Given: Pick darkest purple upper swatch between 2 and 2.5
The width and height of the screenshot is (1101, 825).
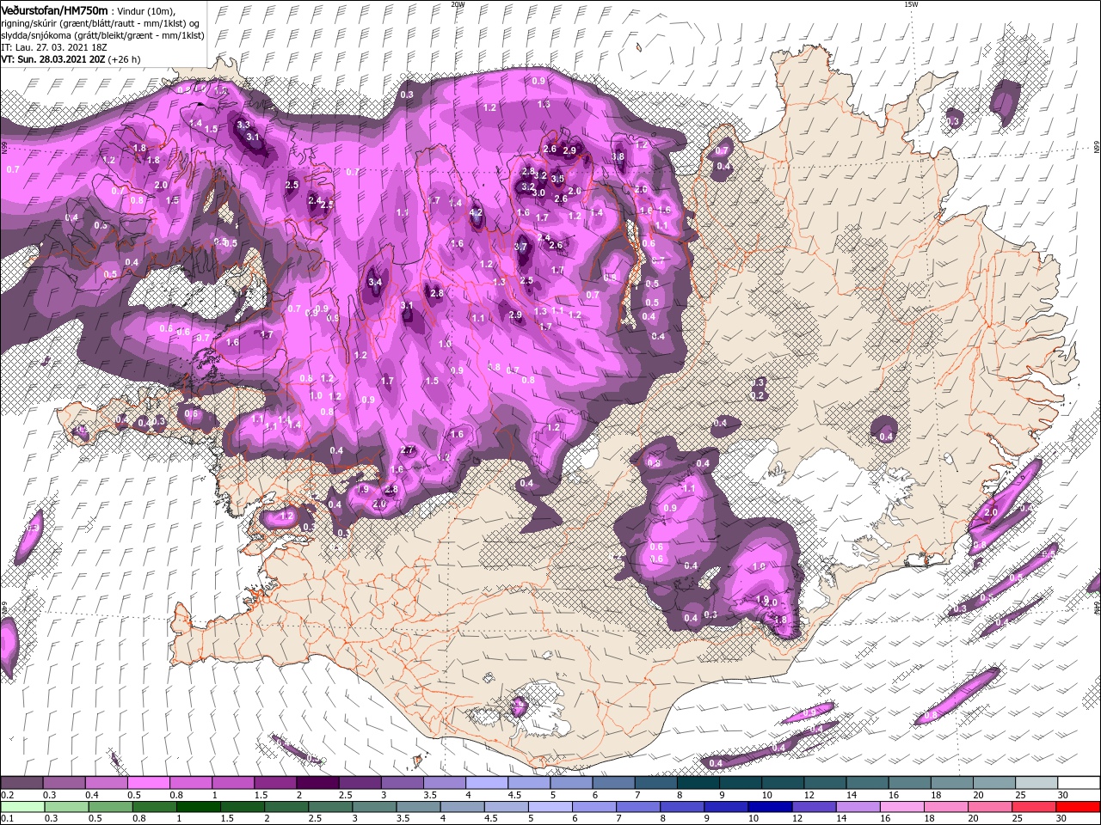Looking at the screenshot, I should [x=317, y=783].
